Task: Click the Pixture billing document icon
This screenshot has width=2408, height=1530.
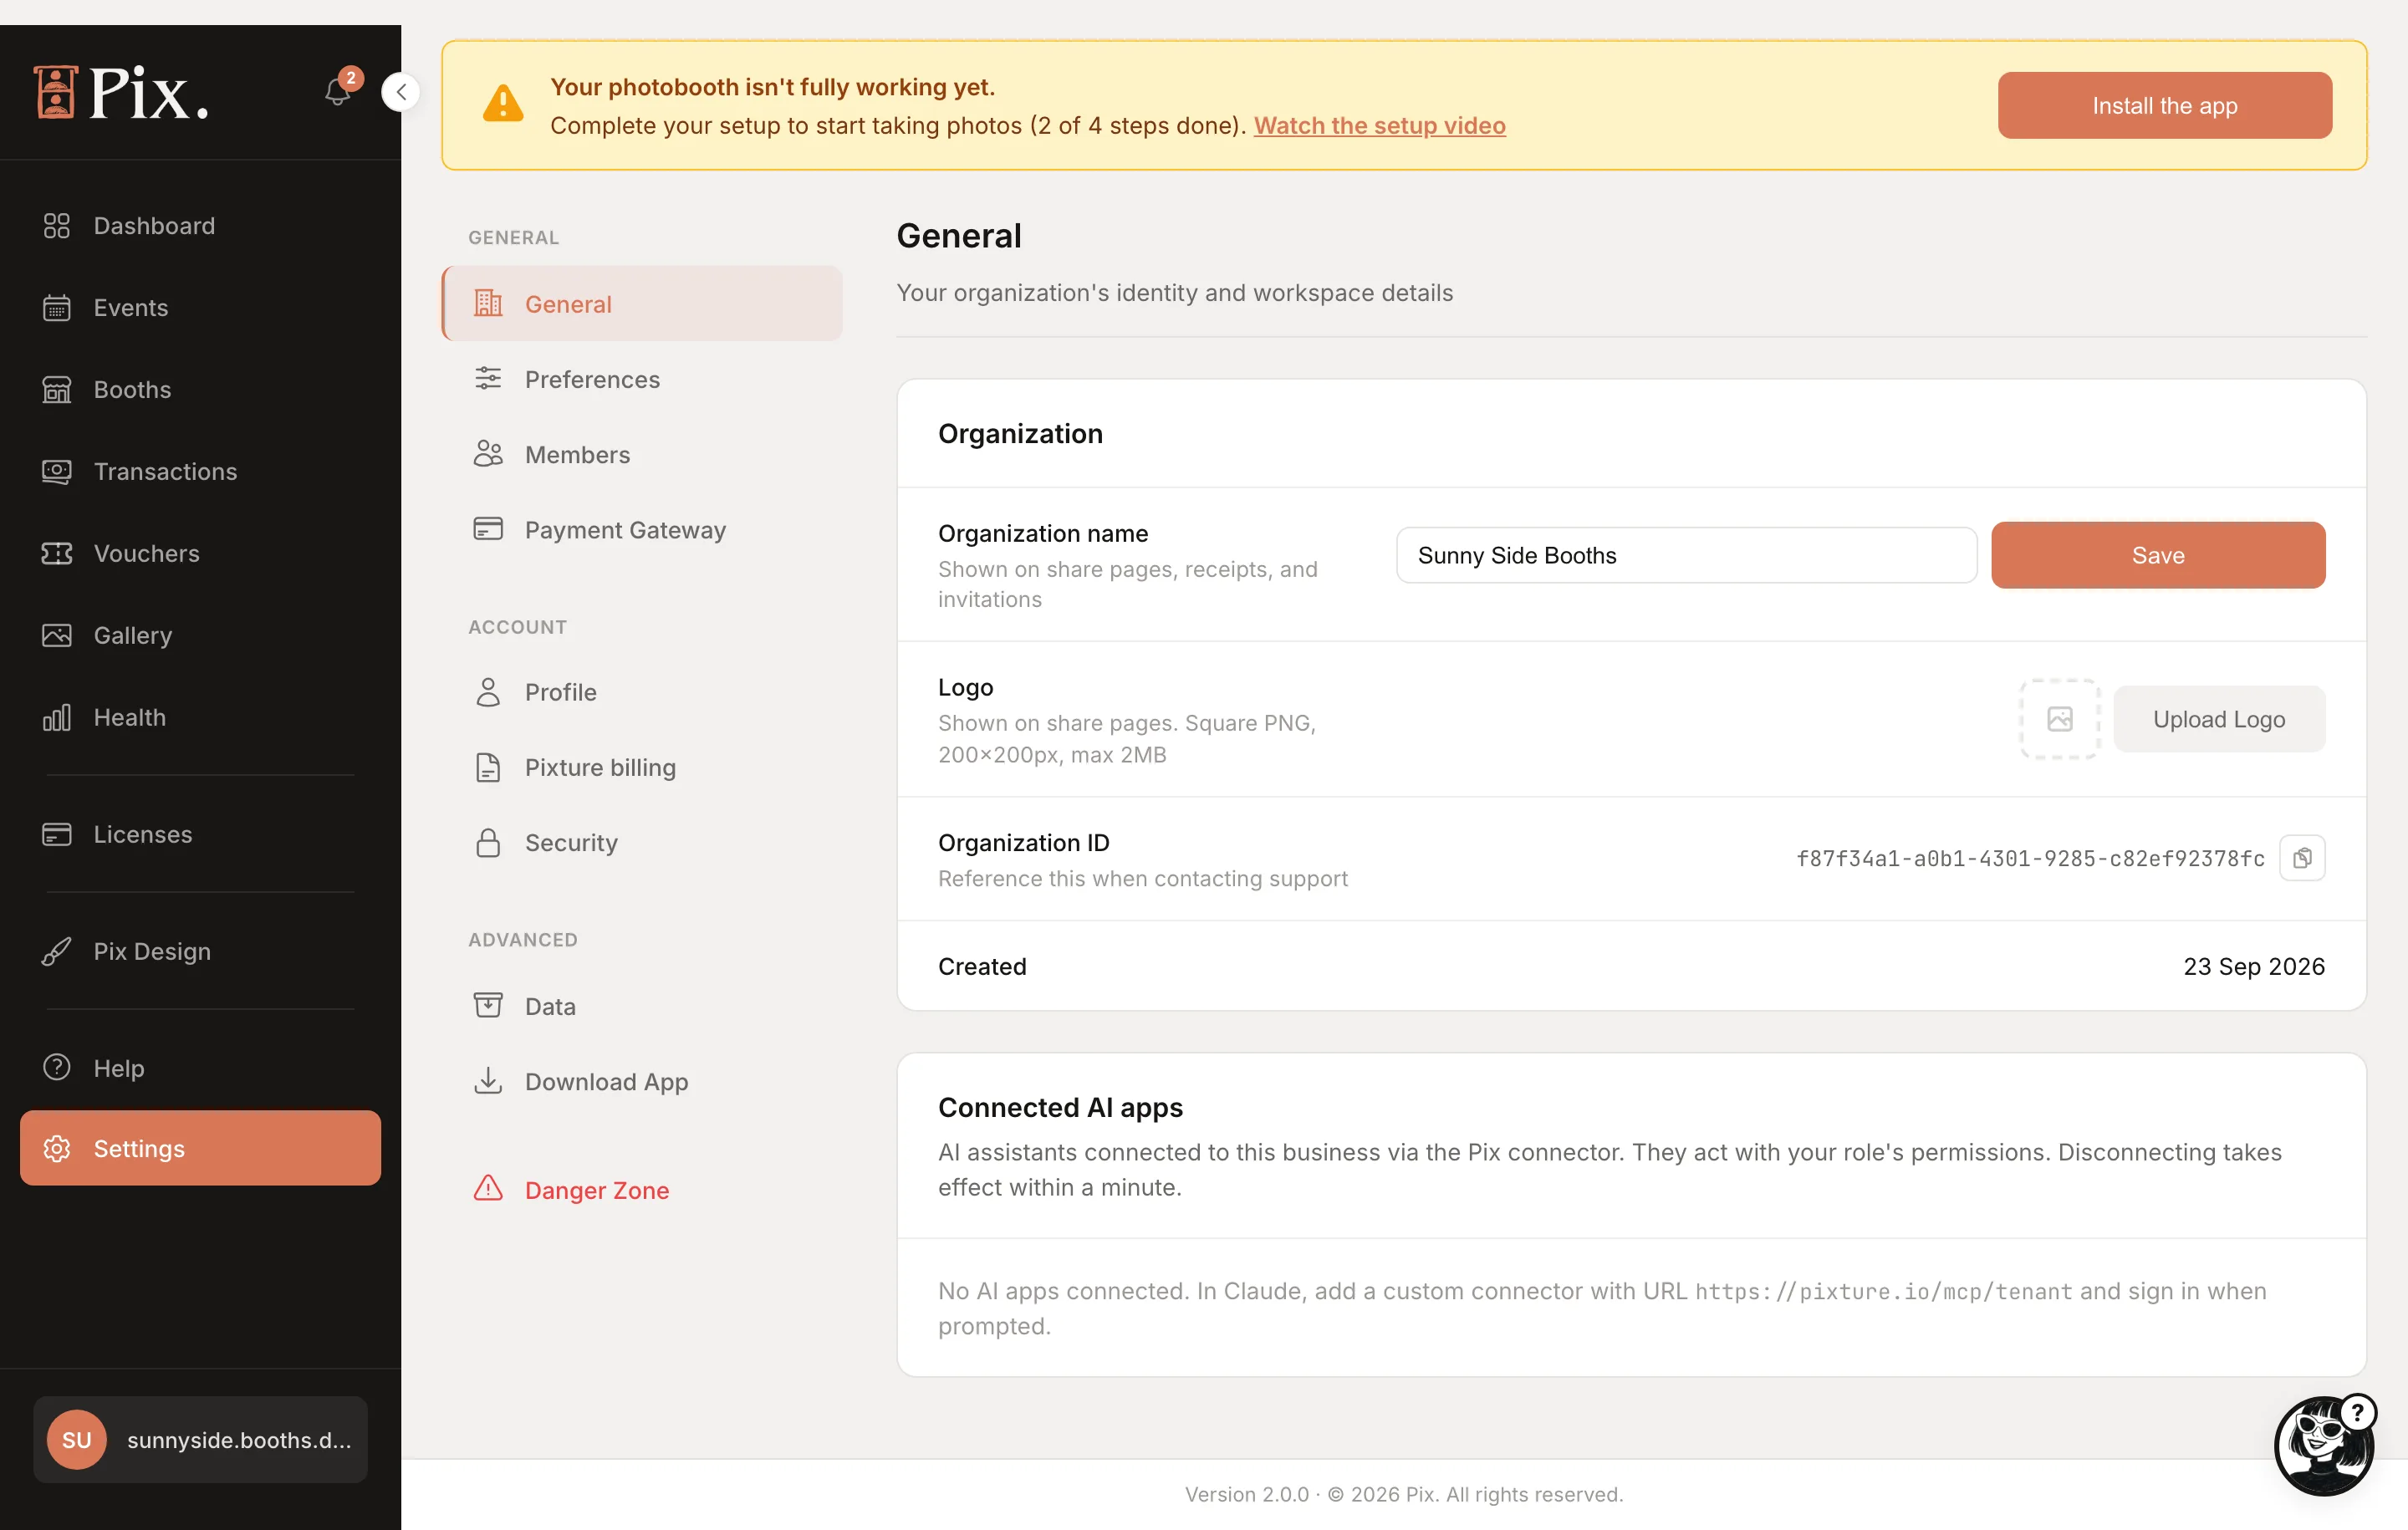Action: [488, 767]
